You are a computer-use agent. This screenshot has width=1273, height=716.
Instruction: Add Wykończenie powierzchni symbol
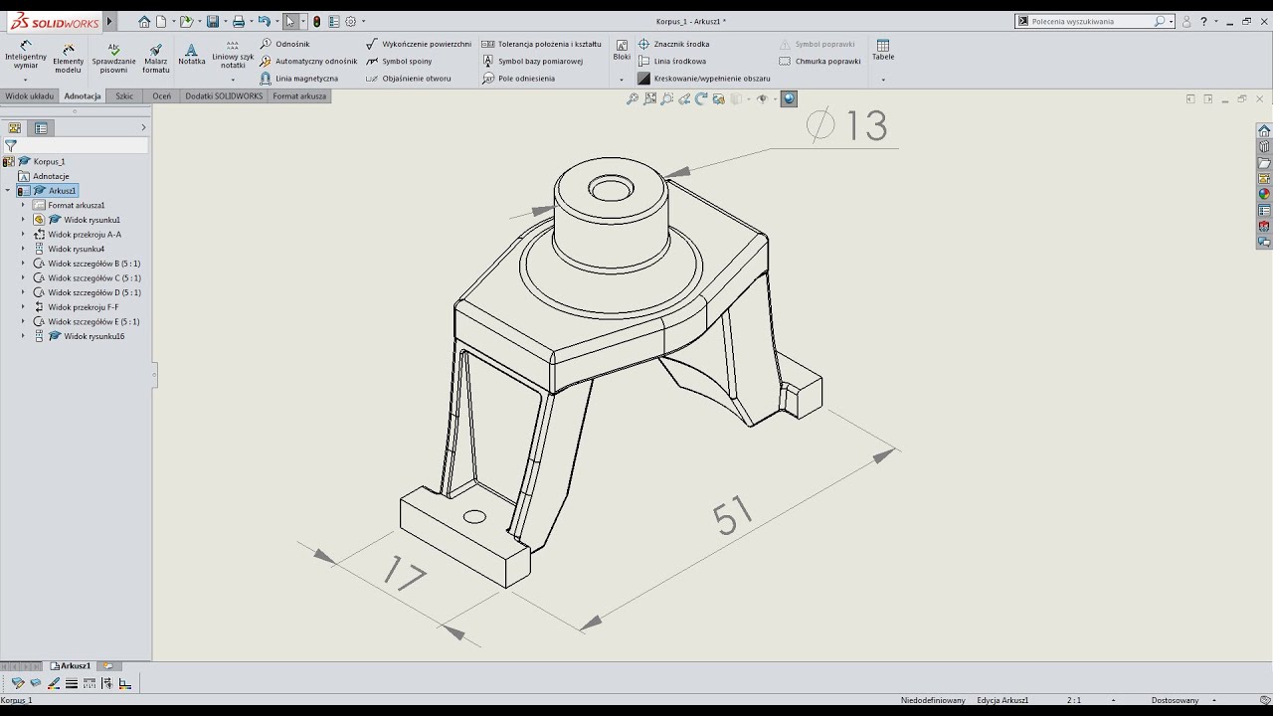419,44
